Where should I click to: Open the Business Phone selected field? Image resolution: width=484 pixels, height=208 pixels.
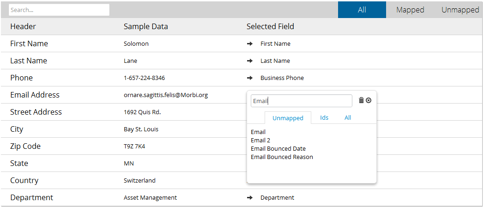coord(282,78)
